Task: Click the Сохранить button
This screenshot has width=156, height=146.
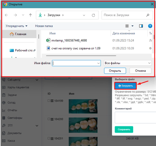Action: [124, 129]
